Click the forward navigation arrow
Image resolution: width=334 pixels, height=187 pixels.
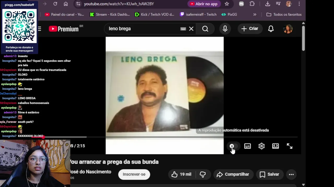click(45, 4)
